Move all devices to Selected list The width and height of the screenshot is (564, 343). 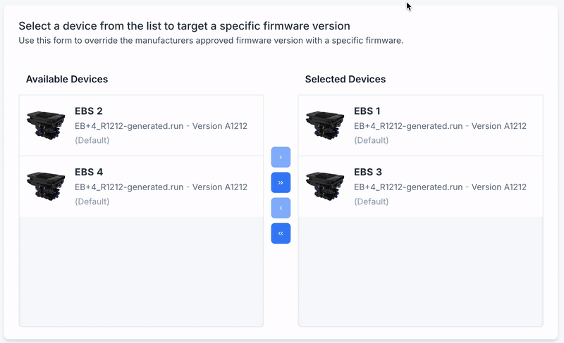pos(281,182)
